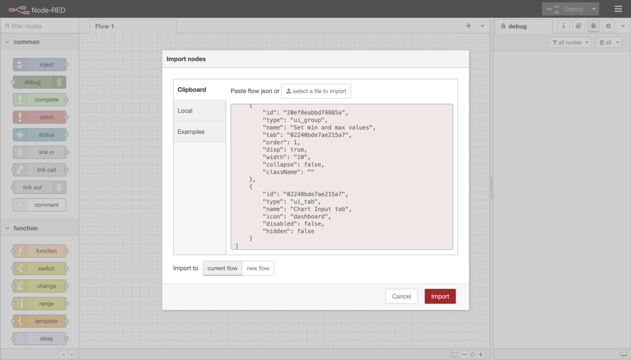631x360 pixels.
Task: Open the all nodes filter dropdown
Action: 570,42
